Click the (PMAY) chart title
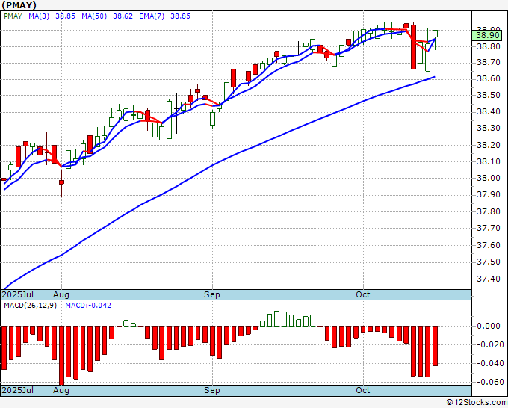508x408 pixels. 19,5
